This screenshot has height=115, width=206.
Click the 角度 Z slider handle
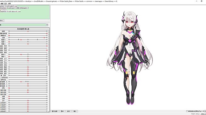[x=28, y=44]
